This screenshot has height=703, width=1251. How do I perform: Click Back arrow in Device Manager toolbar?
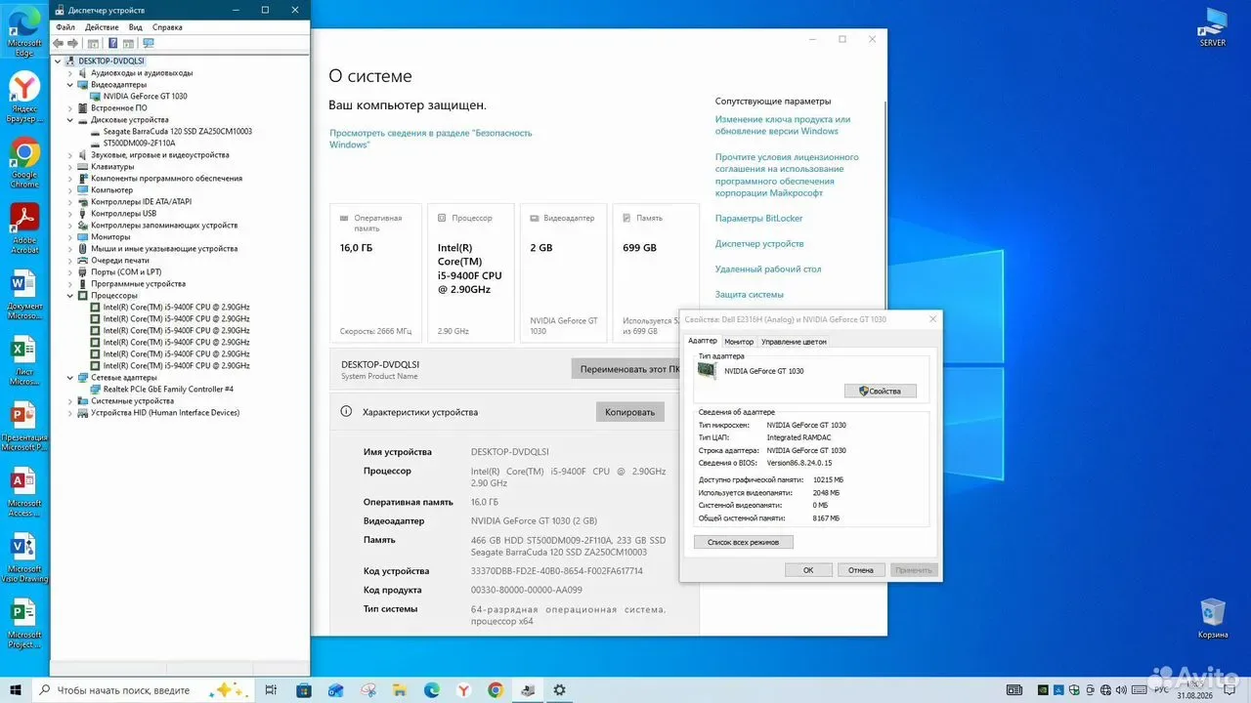[59, 43]
